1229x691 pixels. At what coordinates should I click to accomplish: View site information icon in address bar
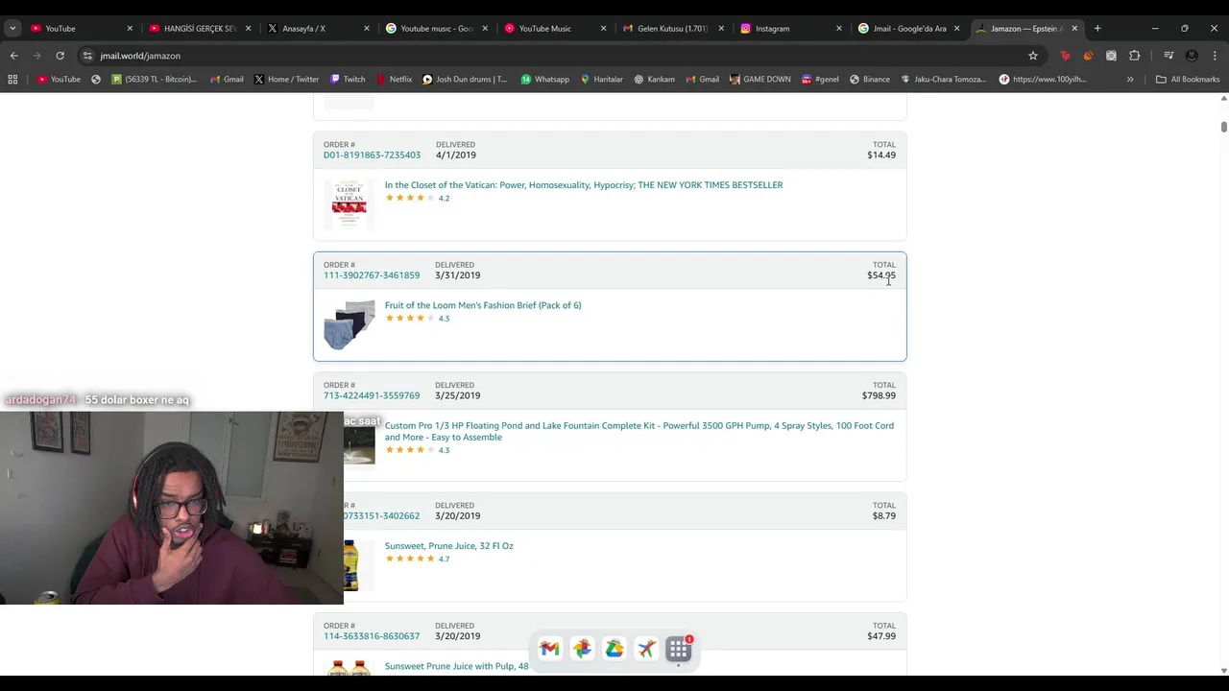[87, 56]
